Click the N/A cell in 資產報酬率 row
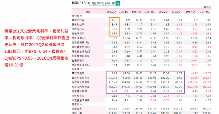Screen dimensions: 219x114 click(x=115, y=60)
